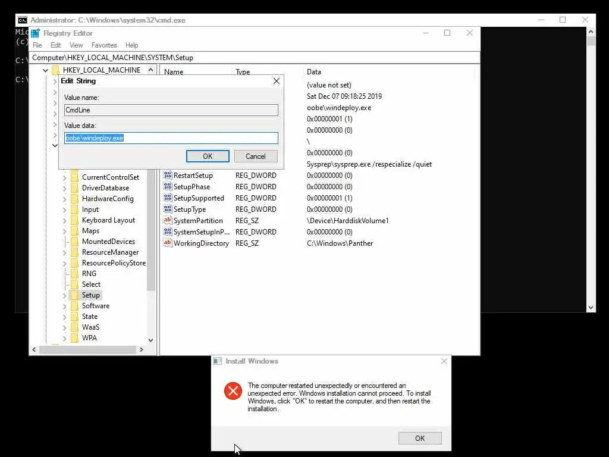Open the Help menu in Registry Editor

[x=131, y=45]
